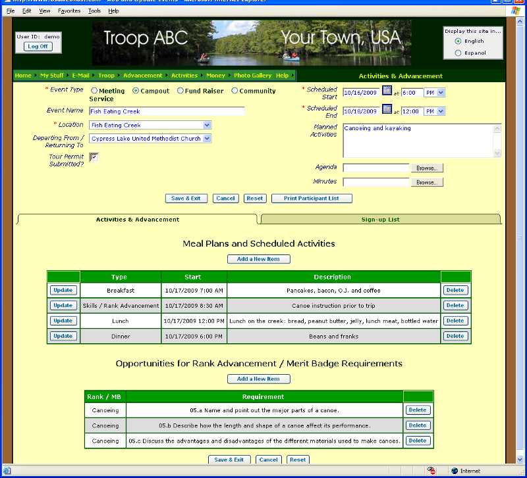The image size is (527, 478).
Task: Open the Help item in green navigation bar
Action: [283, 76]
